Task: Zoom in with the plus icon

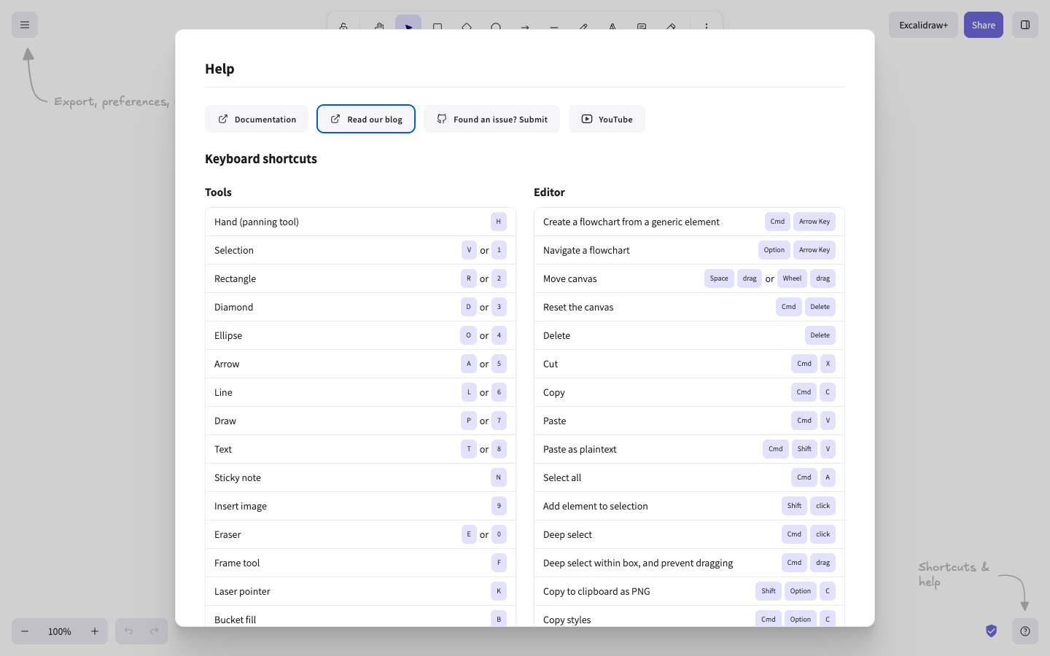Action: tap(95, 631)
